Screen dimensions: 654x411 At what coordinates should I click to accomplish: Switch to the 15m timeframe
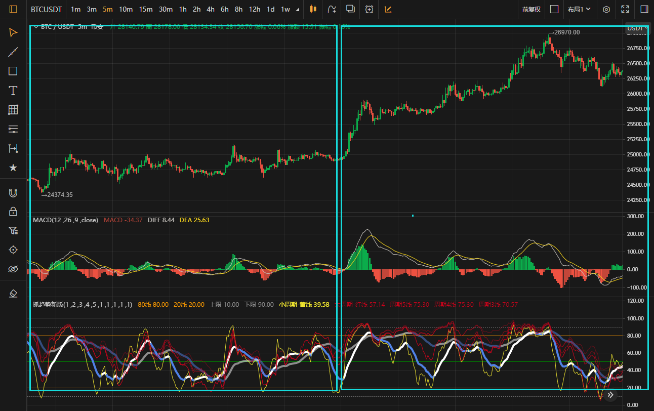point(146,9)
